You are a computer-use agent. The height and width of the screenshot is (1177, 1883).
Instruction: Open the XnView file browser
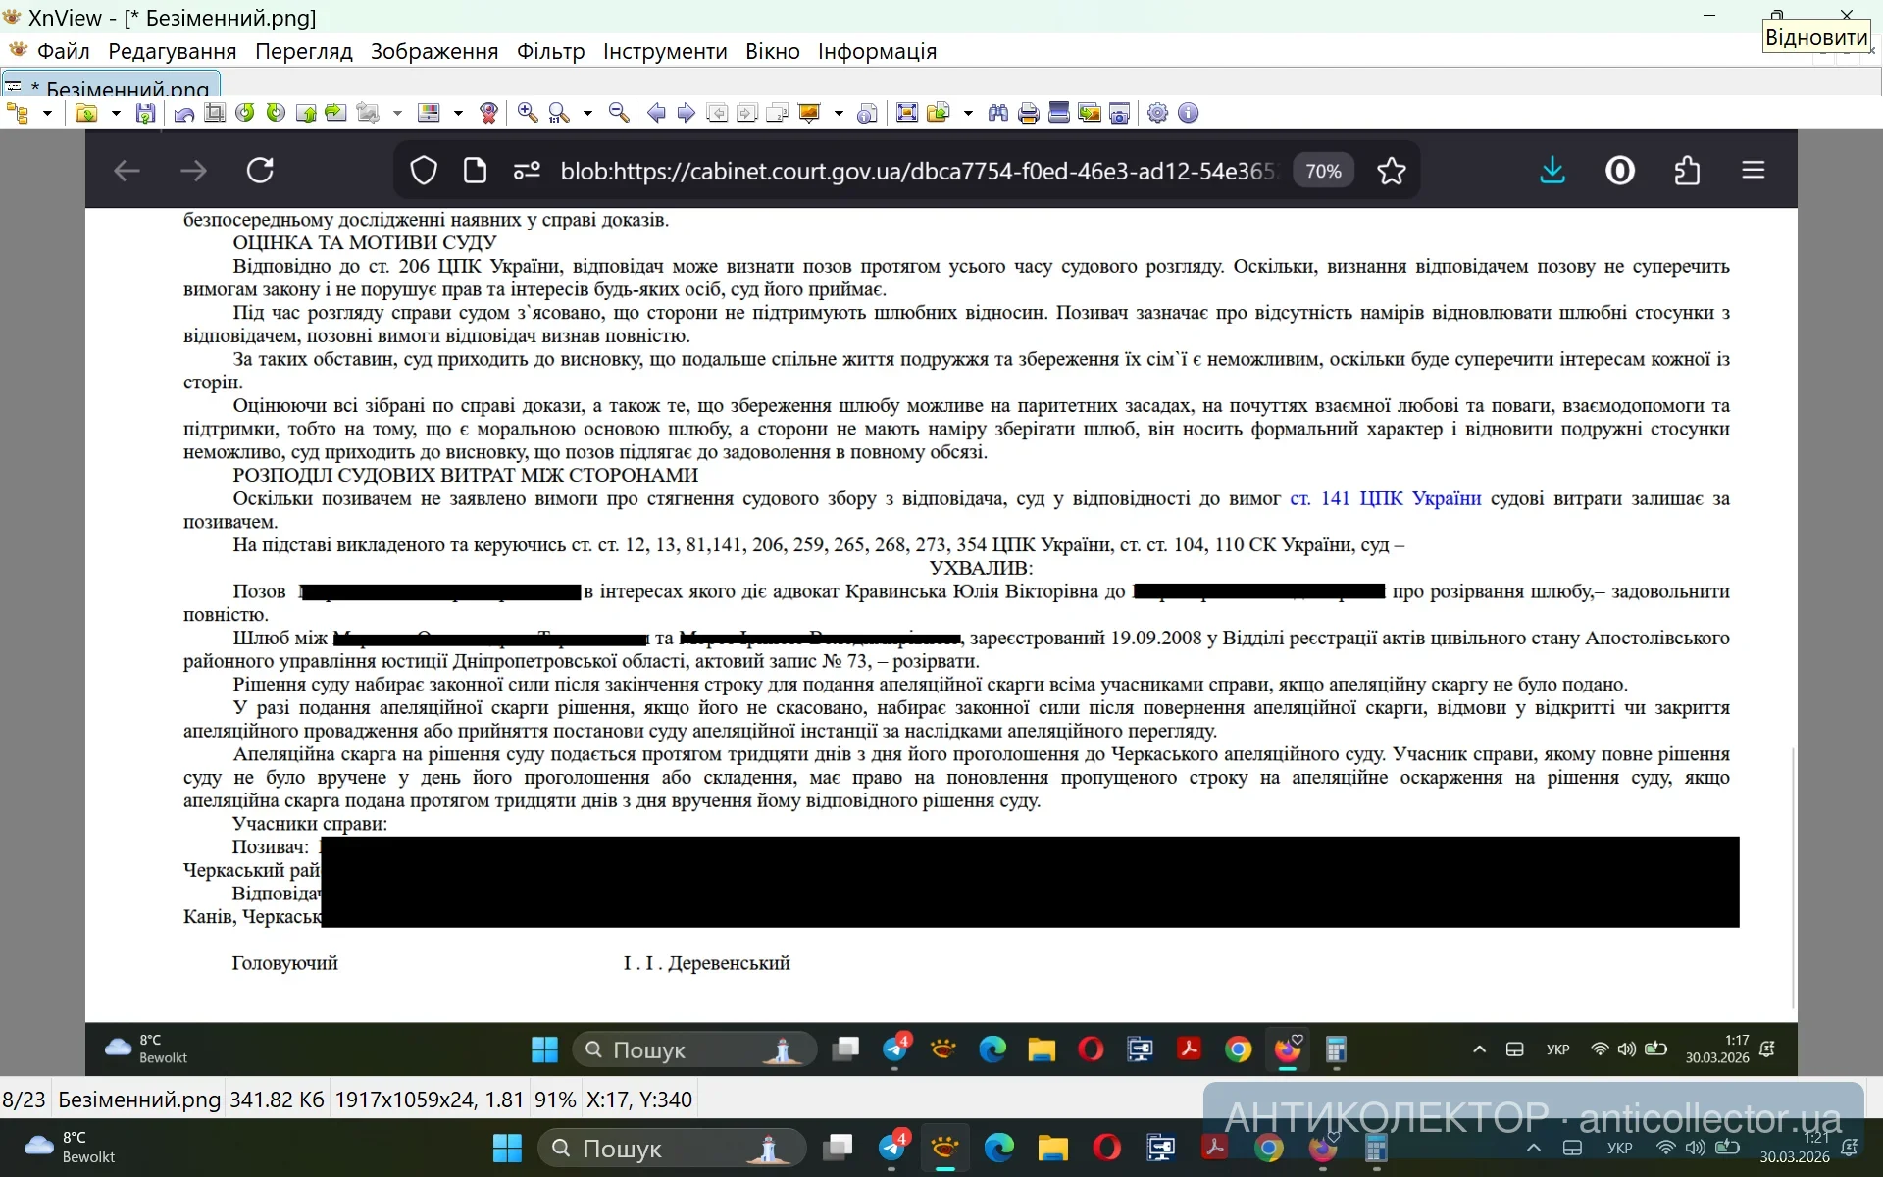tap(20, 113)
